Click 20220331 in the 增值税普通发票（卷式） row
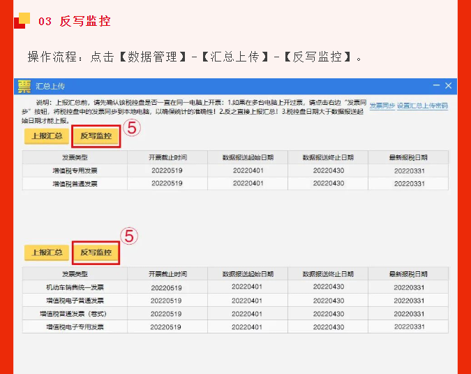 click(409, 314)
